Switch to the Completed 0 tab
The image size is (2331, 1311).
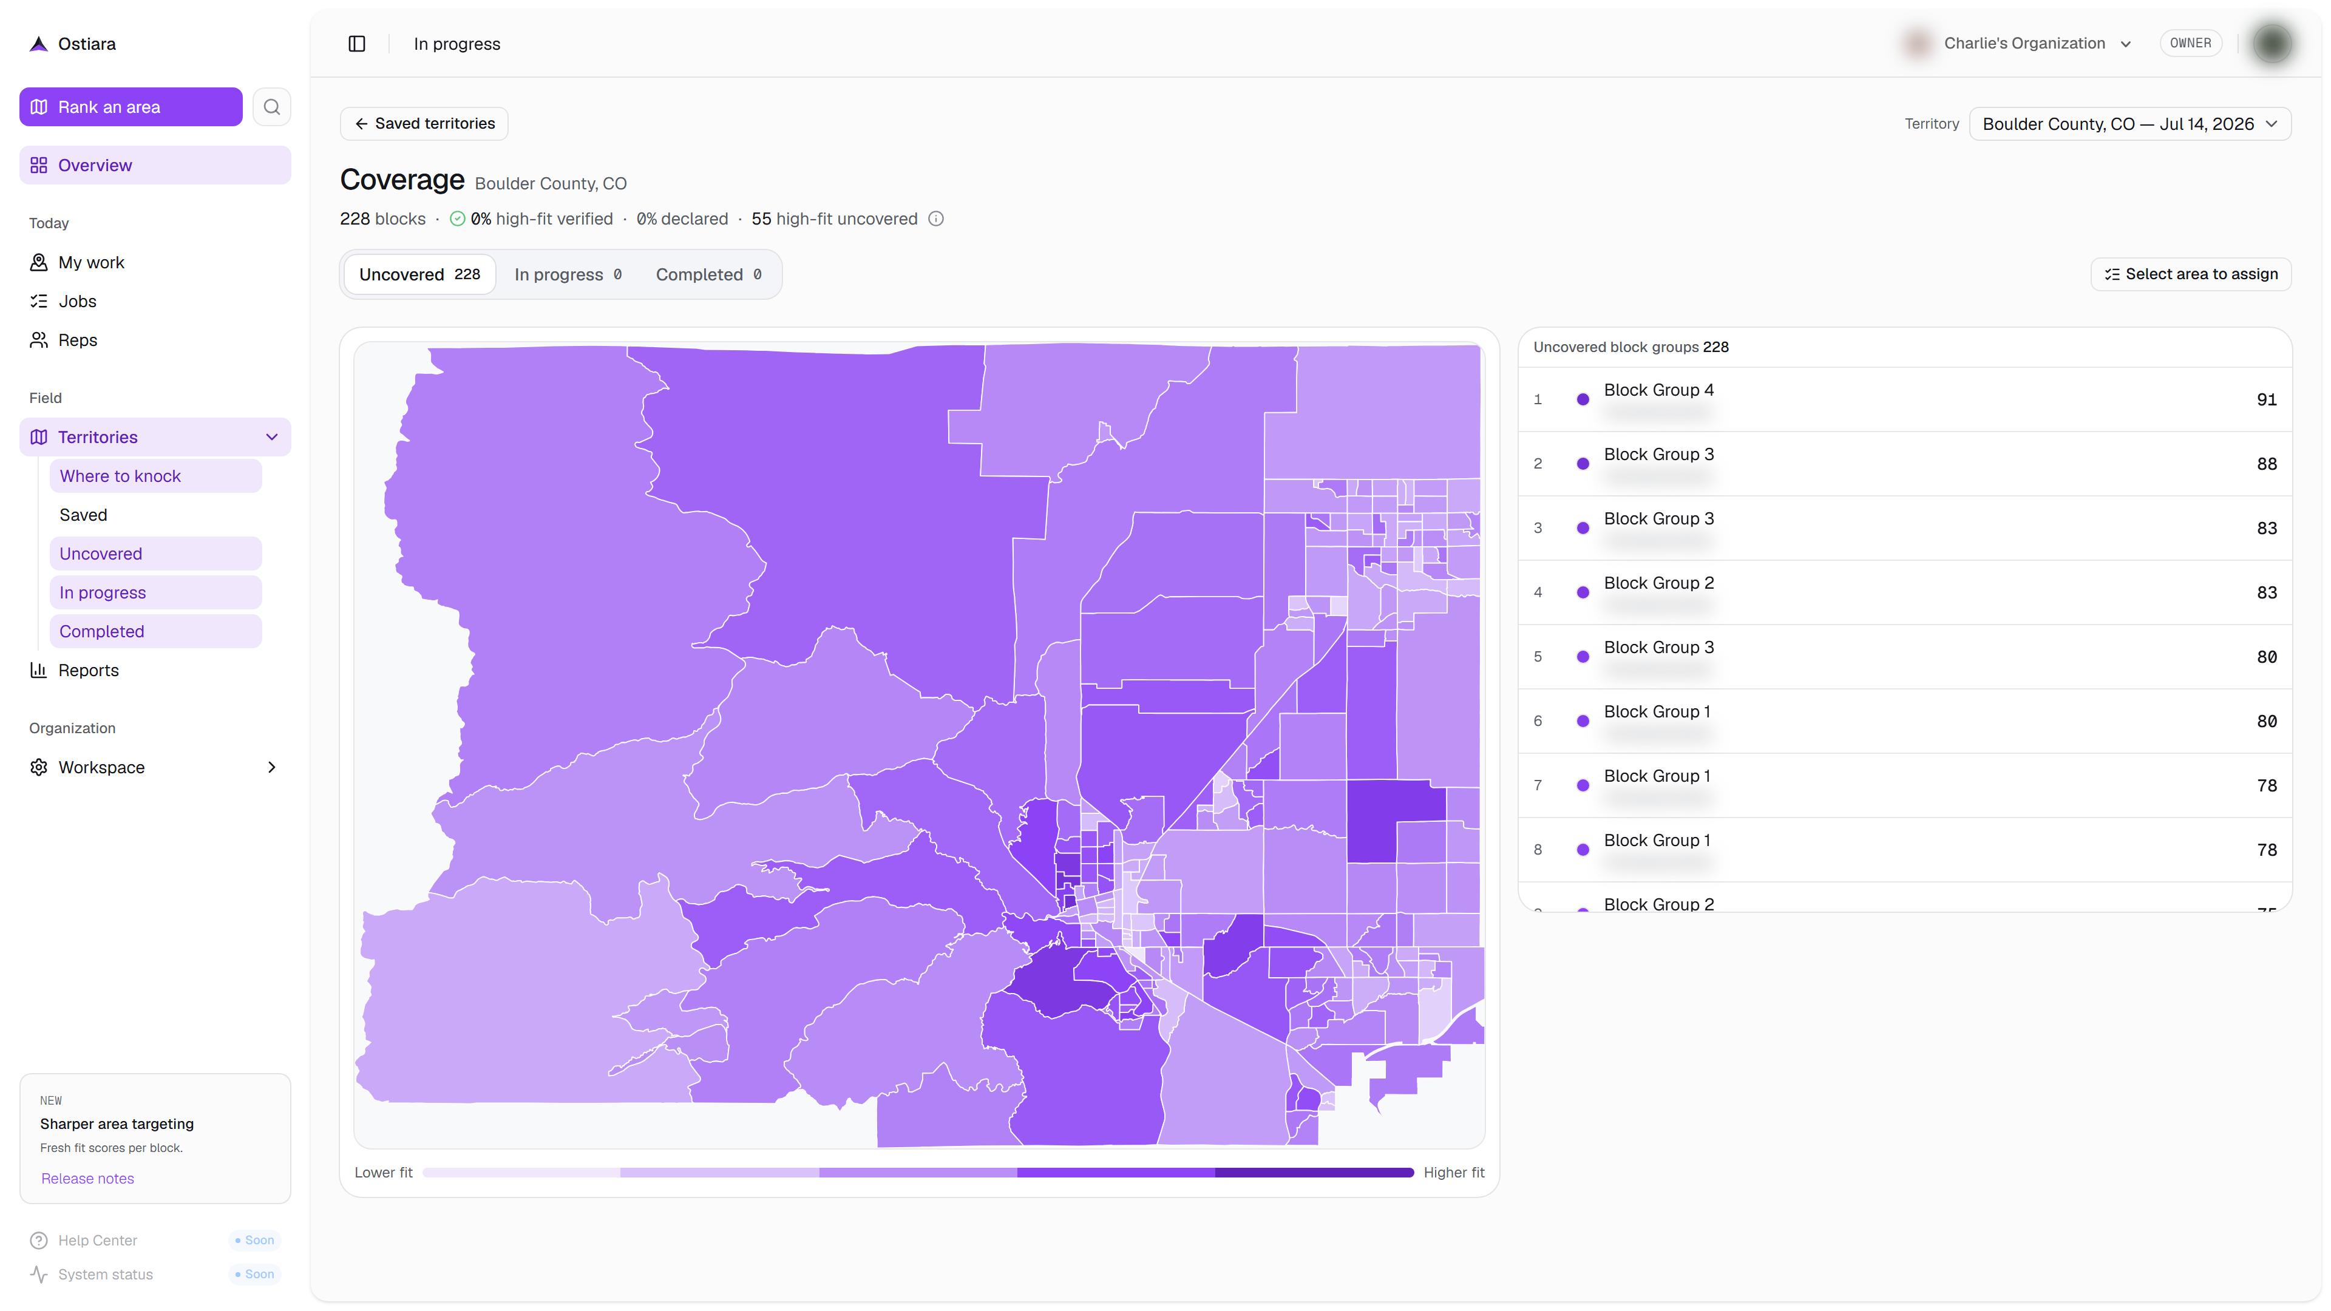point(708,274)
